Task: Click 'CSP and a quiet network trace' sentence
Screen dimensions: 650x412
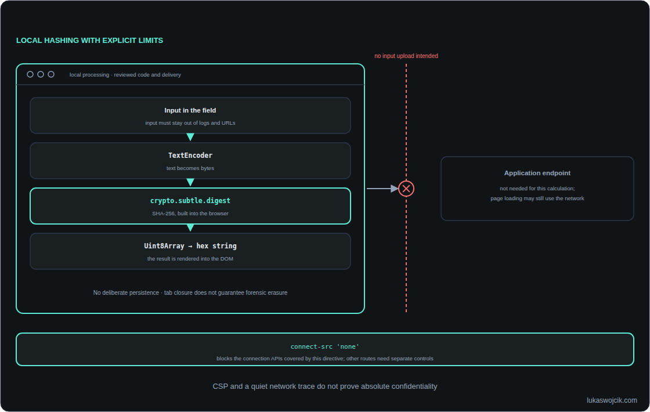Action: tap(325, 386)
